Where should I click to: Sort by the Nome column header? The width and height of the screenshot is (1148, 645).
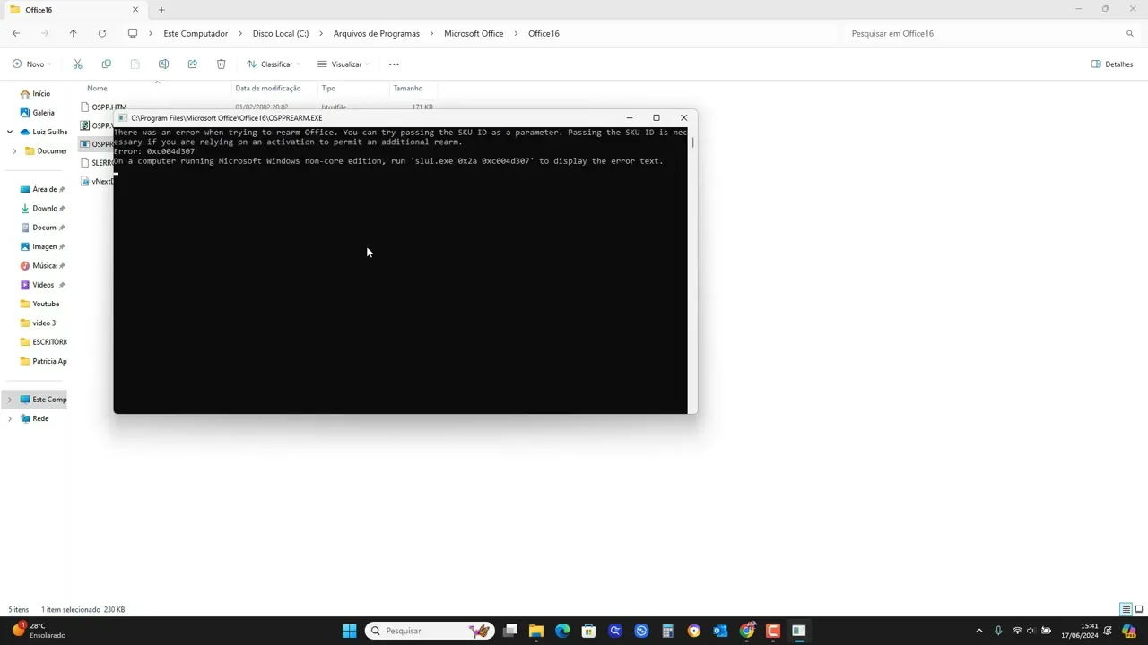(97, 89)
